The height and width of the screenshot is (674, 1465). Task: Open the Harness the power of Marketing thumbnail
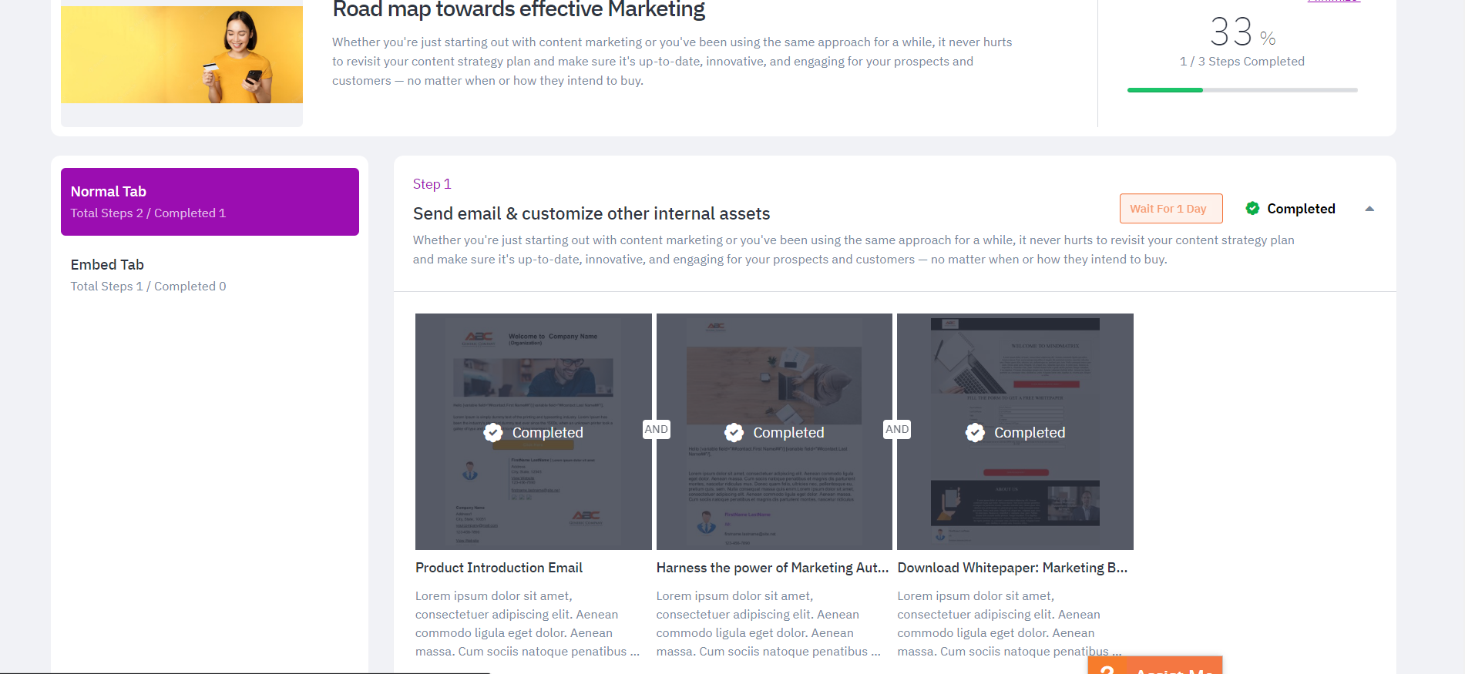click(775, 431)
